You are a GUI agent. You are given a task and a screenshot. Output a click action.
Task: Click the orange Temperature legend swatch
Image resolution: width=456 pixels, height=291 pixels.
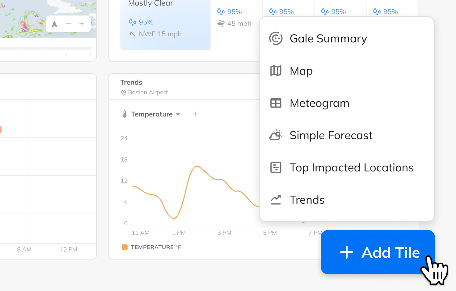point(125,247)
